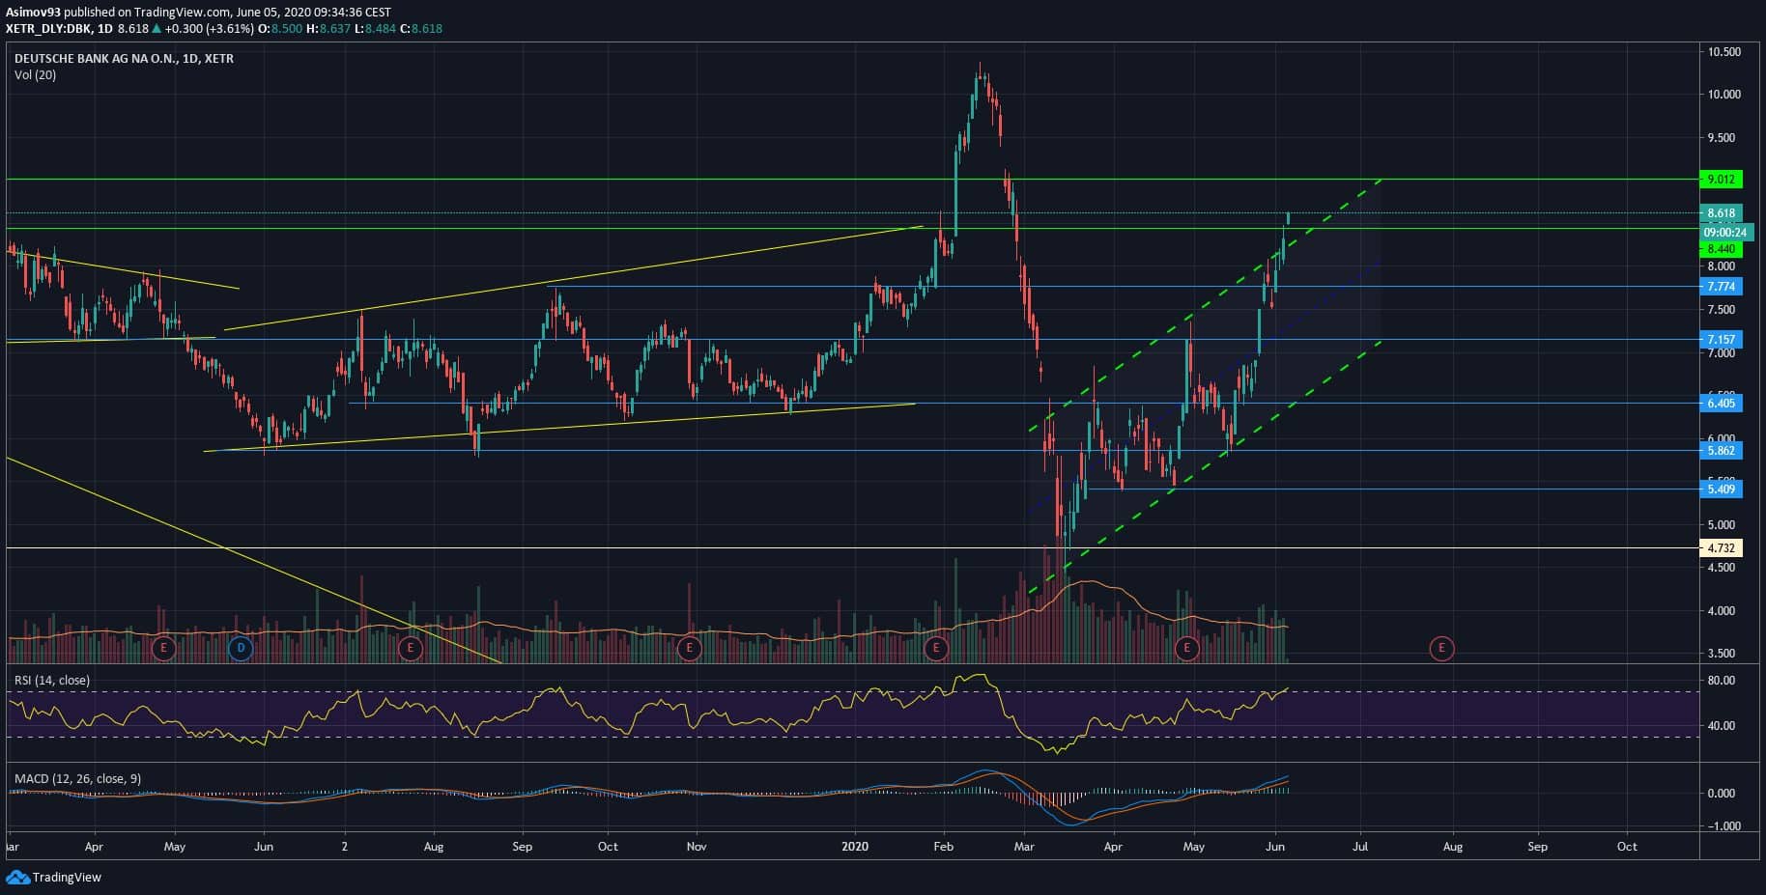
Task: Click the Vol (20) indicator label
Action: tap(35, 75)
